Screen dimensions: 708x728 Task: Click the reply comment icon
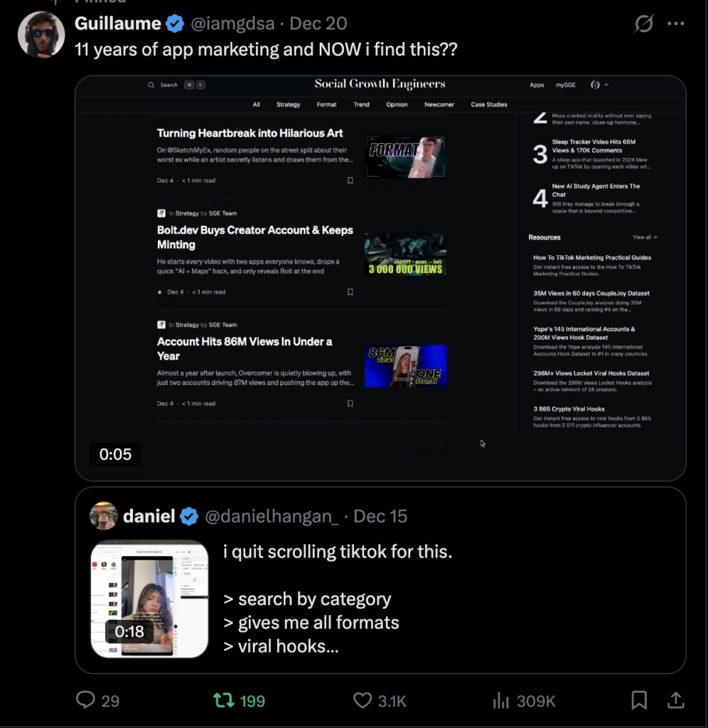click(x=85, y=700)
